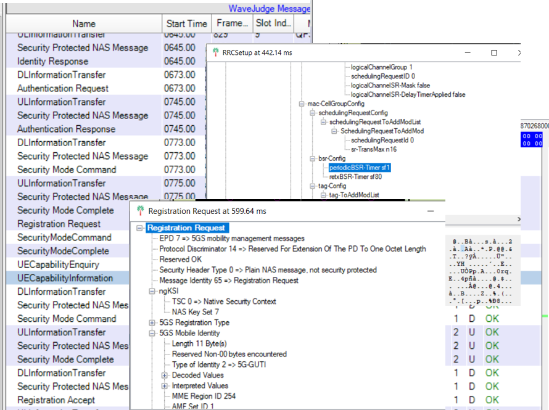The height and width of the screenshot is (410, 549).
Task: Click the palm tree icon in RRCSetup window
Action: 215,53
